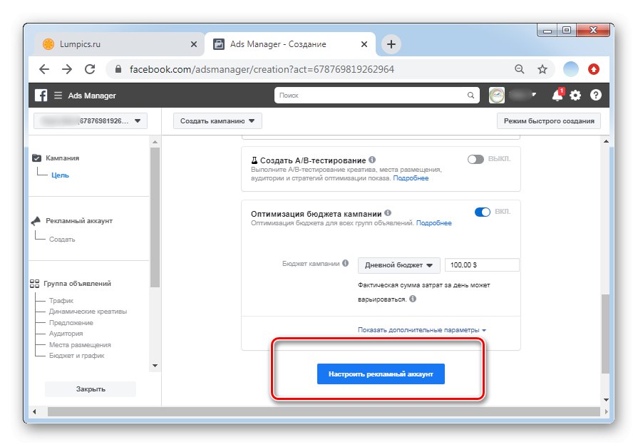Select Динамические креативы in sidebar

[x=88, y=312]
